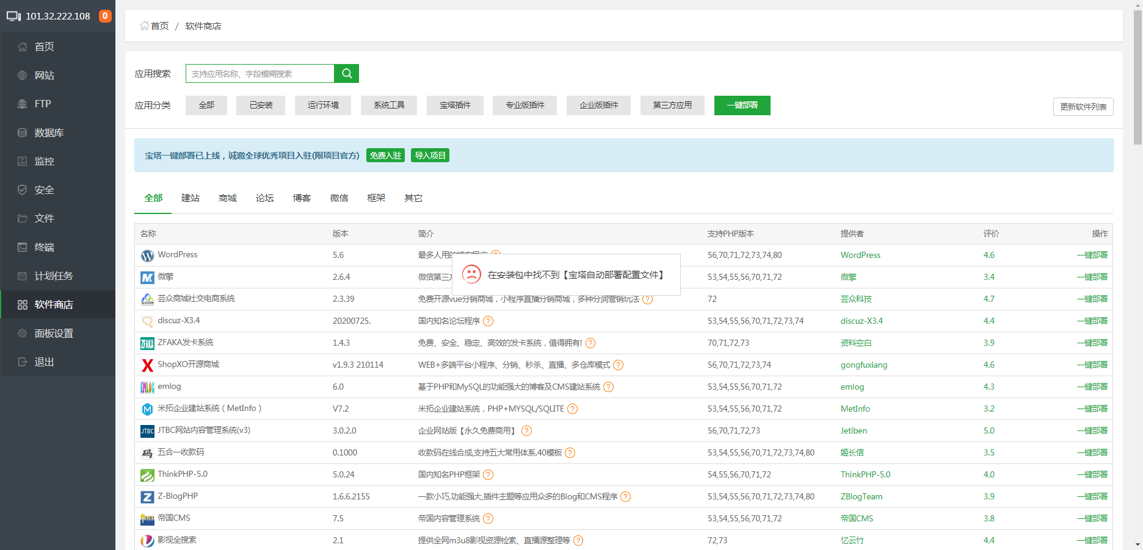
Task: Click the Z-BlogPHP logo icon
Action: pyautogui.click(x=147, y=497)
